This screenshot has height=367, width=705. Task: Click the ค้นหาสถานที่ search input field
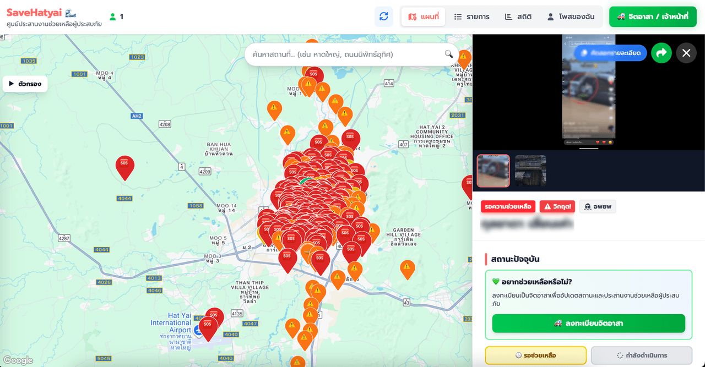coord(341,54)
